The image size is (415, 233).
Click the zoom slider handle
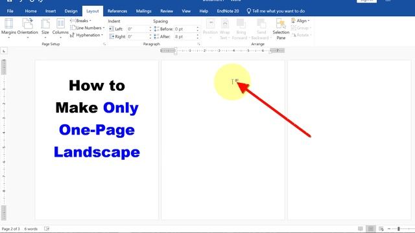click(x=399, y=228)
